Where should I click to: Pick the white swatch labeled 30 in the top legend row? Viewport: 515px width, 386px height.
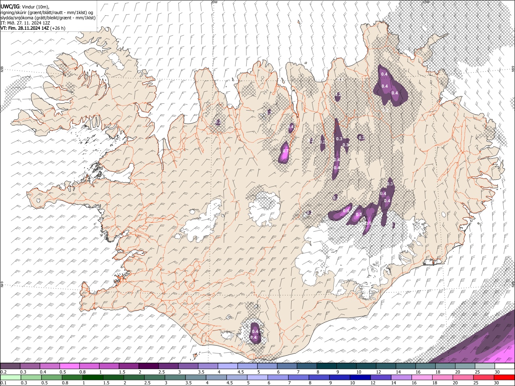coord(505,366)
